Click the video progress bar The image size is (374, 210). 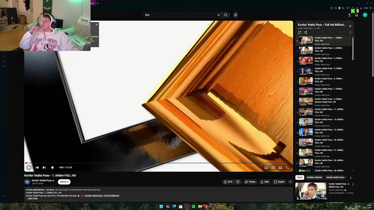point(158,163)
